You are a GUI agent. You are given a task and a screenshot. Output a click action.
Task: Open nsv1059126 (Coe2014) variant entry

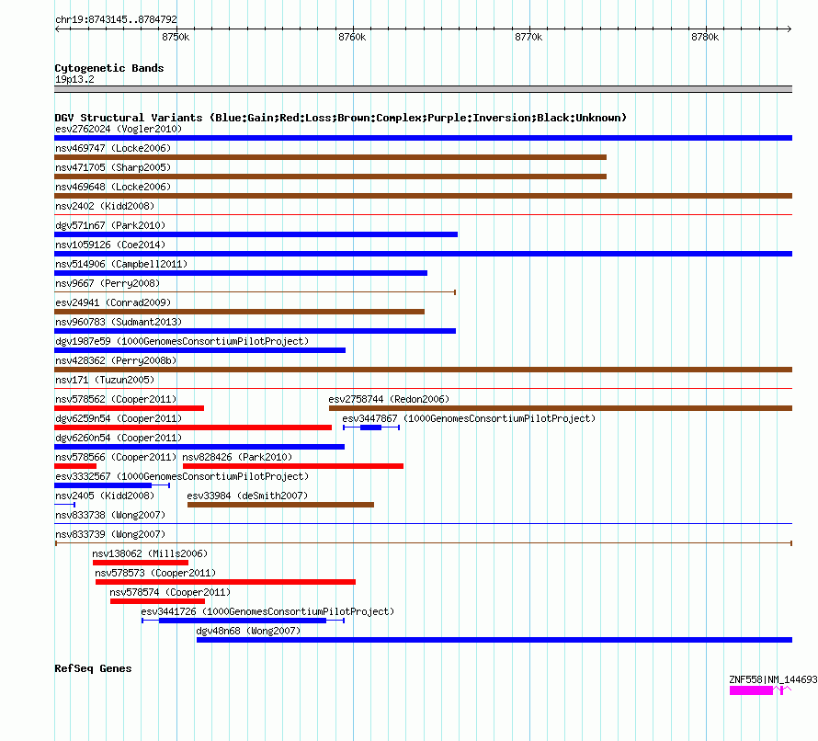pyautogui.click(x=110, y=245)
